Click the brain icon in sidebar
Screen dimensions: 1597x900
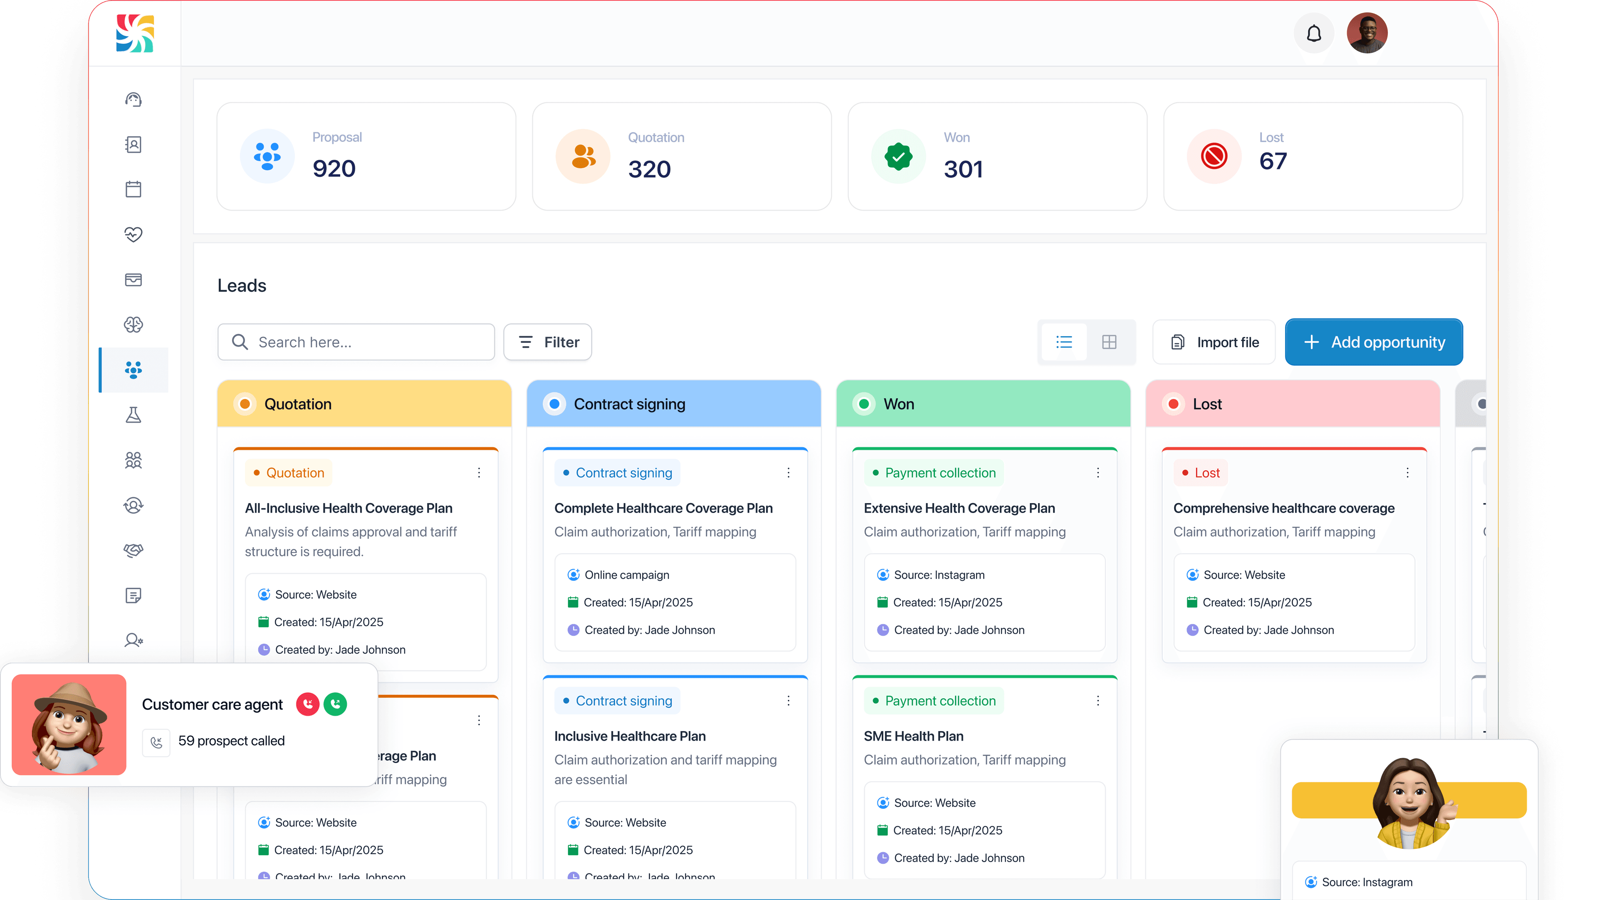(133, 325)
